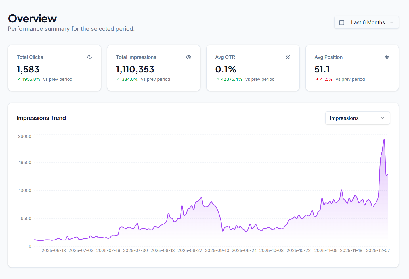
Task: Click the green trend arrow beside 1955.8%
Action: tap(18, 79)
